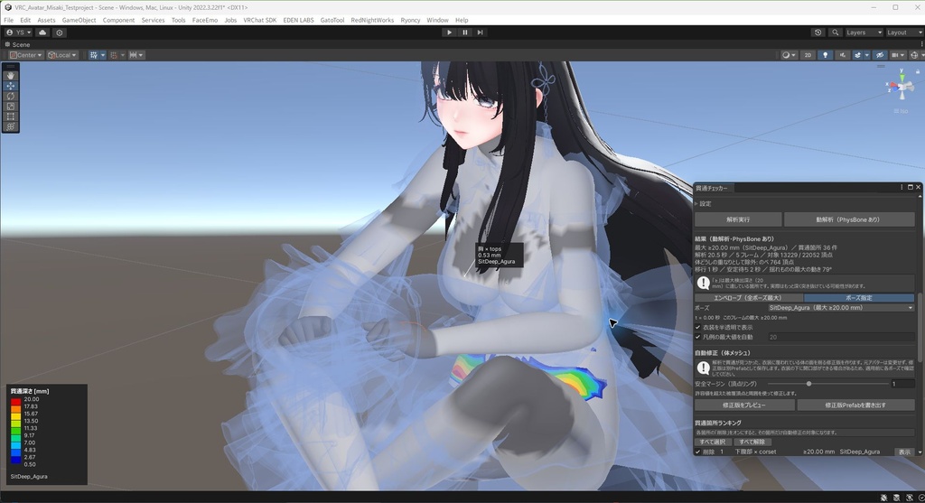The height and width of the screenshot is (503, 925).
Task: Open the Center pivot dropdown
Action: click(26, 55)
